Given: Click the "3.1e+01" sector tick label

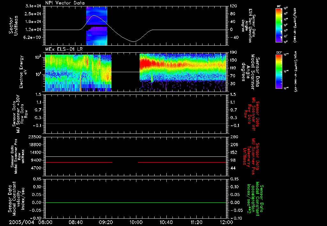Looking at the screenshot, I should 33,6.
